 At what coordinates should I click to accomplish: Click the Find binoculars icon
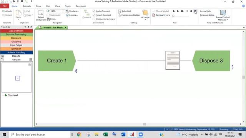(48, 19)
